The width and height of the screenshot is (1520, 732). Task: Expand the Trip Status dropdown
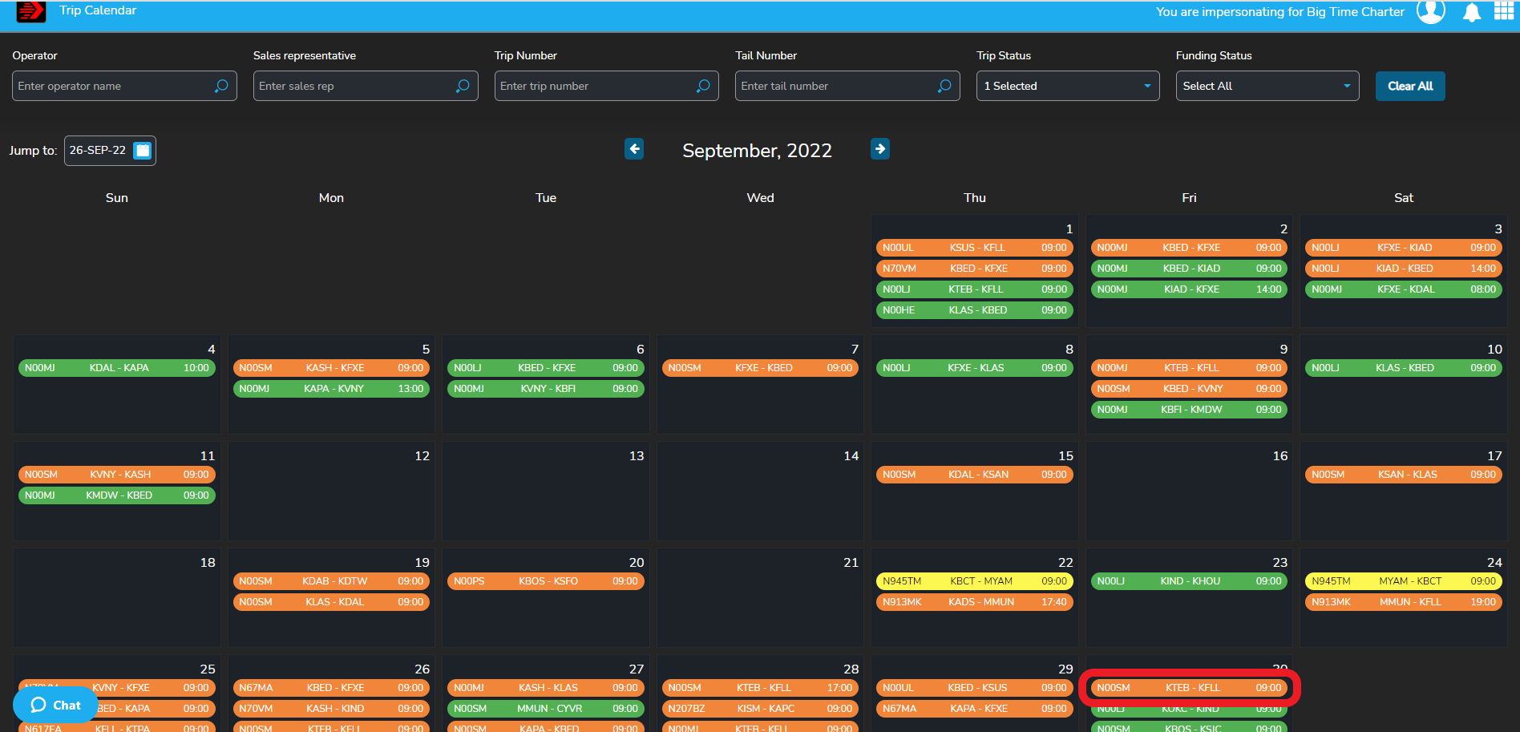click(x=1067, y=86)
